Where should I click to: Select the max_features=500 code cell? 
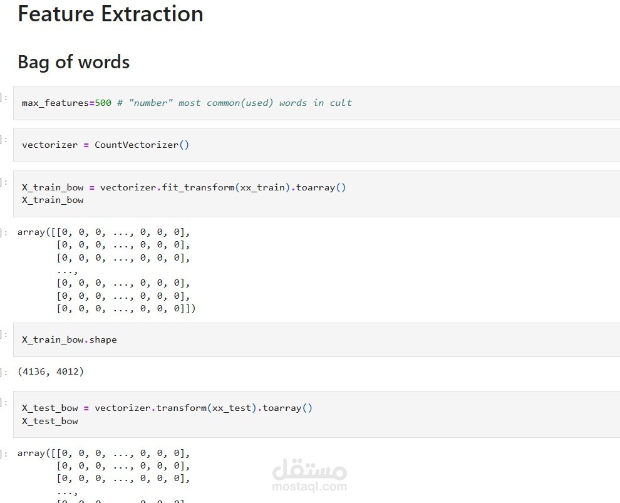(x=376, y=103)
